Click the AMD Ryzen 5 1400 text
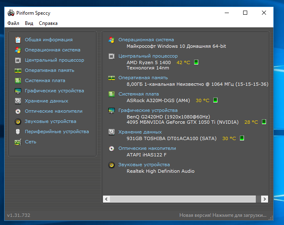 (149, 62)
